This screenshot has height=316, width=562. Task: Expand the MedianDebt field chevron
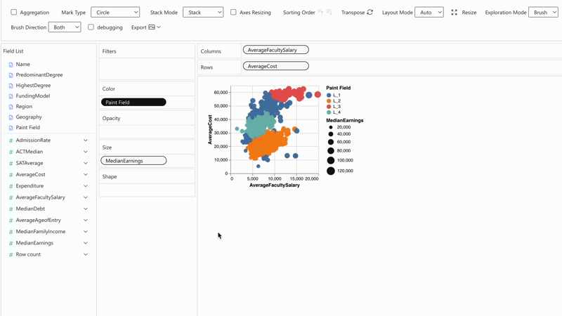[86, 209]
